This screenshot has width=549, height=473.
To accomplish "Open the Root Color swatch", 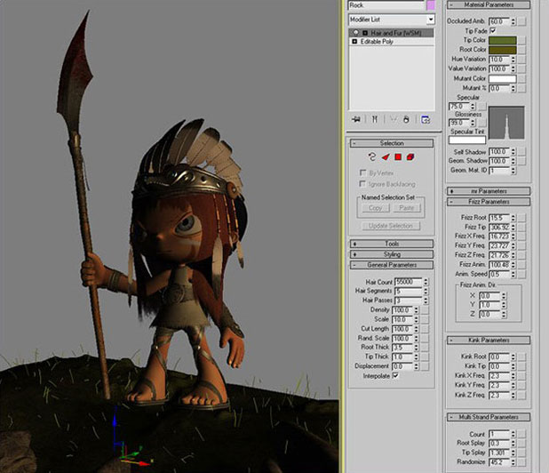I will pyautogui.click(x=503, y=50).
